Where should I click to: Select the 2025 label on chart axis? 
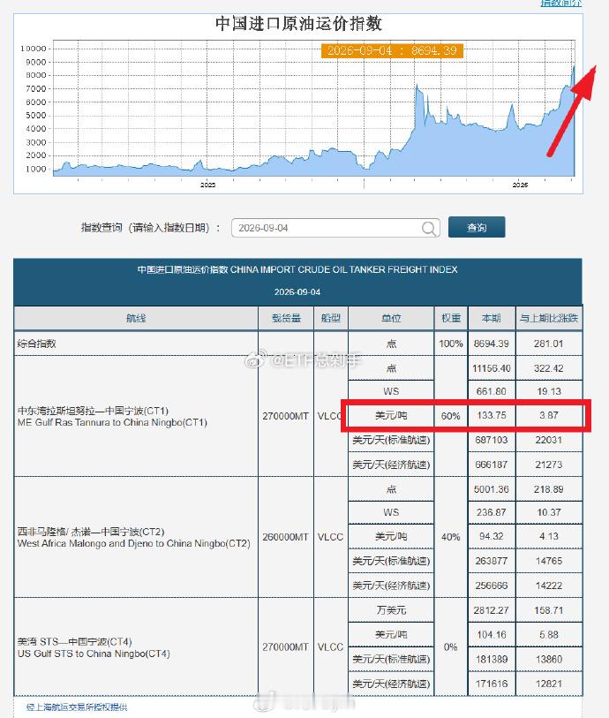pyautogui.click(x=207, y=185)
